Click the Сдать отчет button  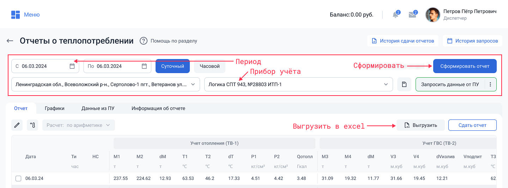point(472,125)
